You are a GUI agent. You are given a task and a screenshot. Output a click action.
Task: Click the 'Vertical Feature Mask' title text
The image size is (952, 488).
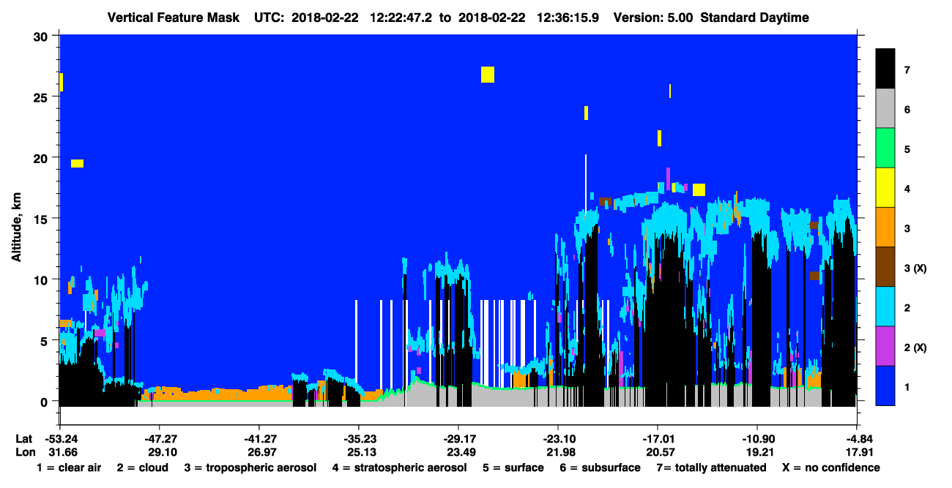(x=173, y=18)
